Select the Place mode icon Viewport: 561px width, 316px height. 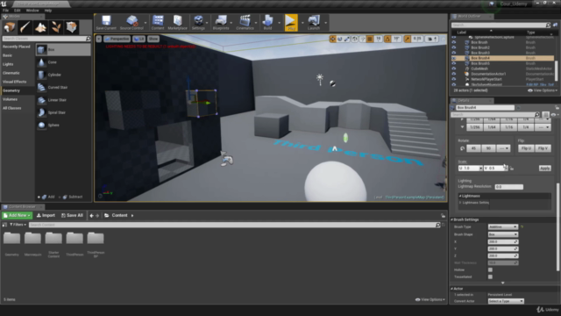click(x=10, y=27)
